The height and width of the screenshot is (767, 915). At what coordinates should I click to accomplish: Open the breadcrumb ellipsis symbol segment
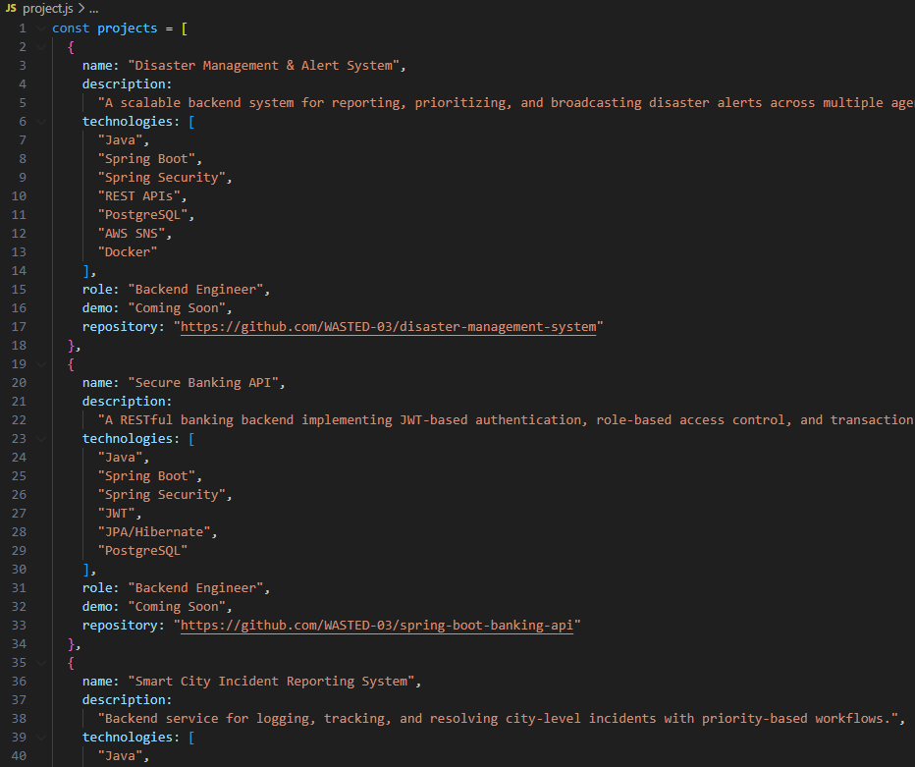[x=94, y=8]
